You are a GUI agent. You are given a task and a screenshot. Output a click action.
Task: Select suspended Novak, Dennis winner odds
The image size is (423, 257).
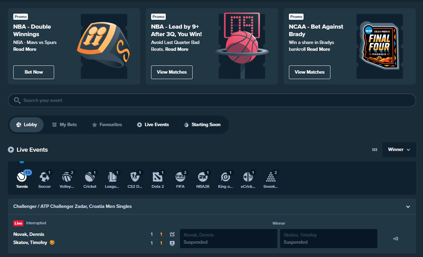pyautogui.click(x=229, y=239)
